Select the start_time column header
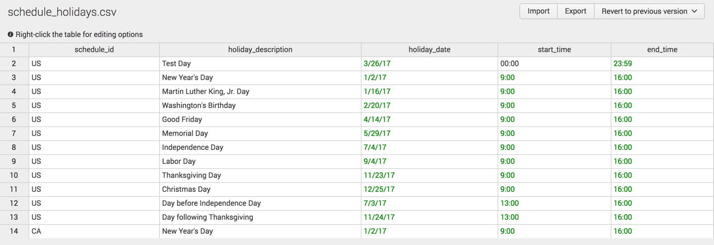Screen dimensions: 714x245 point(554,50)
